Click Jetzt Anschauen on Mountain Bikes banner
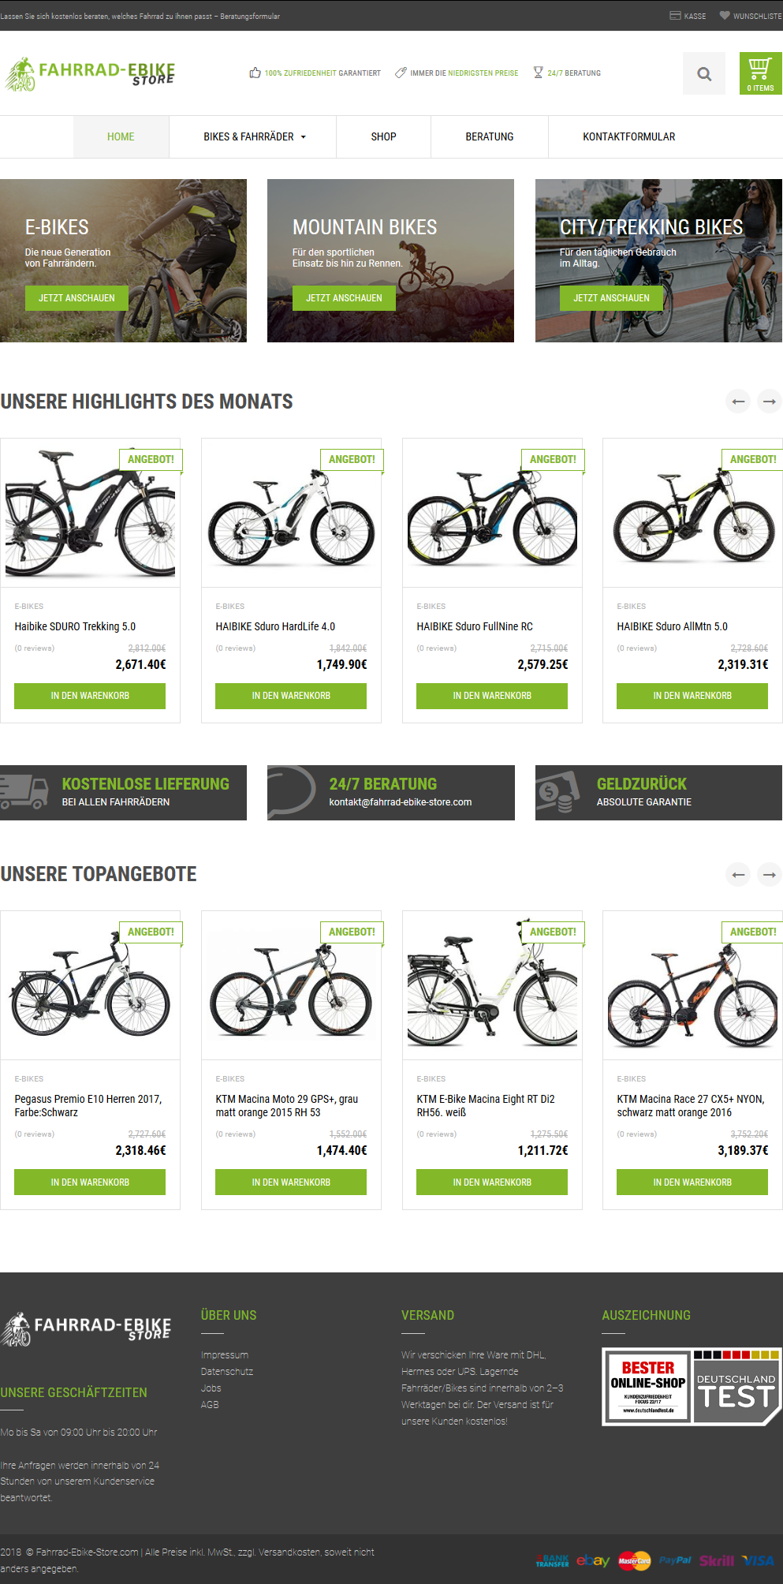Viewport: 783px width, 1584px height. [x=344, y=298]
